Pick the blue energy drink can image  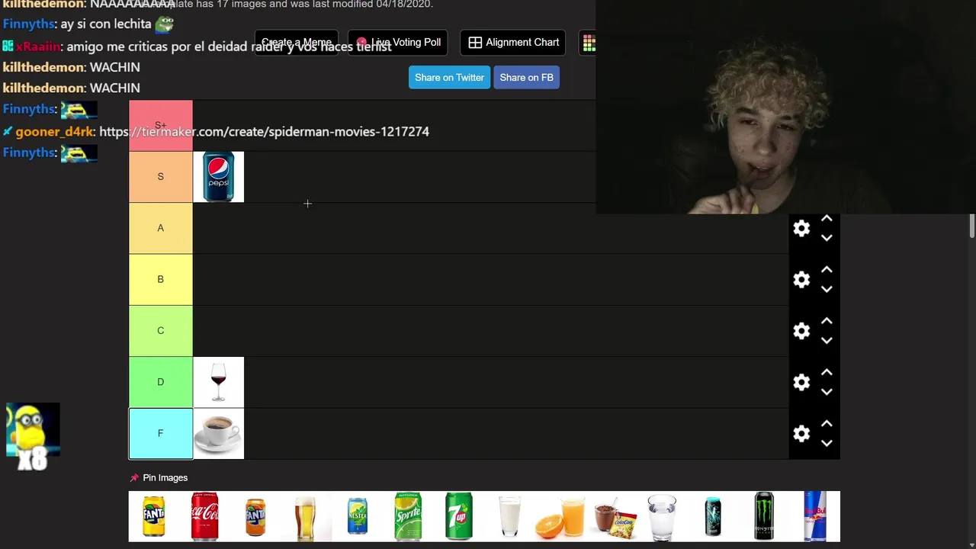pos(713,516)
